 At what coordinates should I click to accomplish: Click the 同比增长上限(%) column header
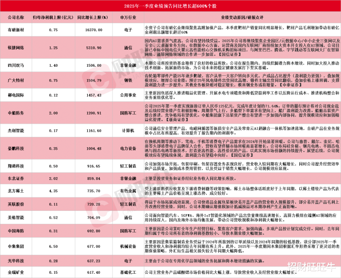pyautogui.click(x=92, y=18)
